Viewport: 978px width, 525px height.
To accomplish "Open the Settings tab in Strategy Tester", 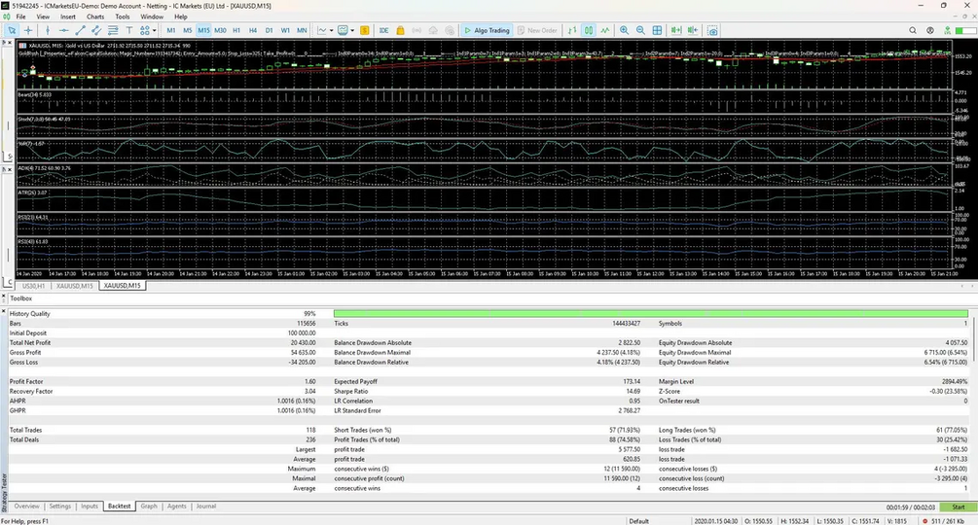I will point(60,507).
